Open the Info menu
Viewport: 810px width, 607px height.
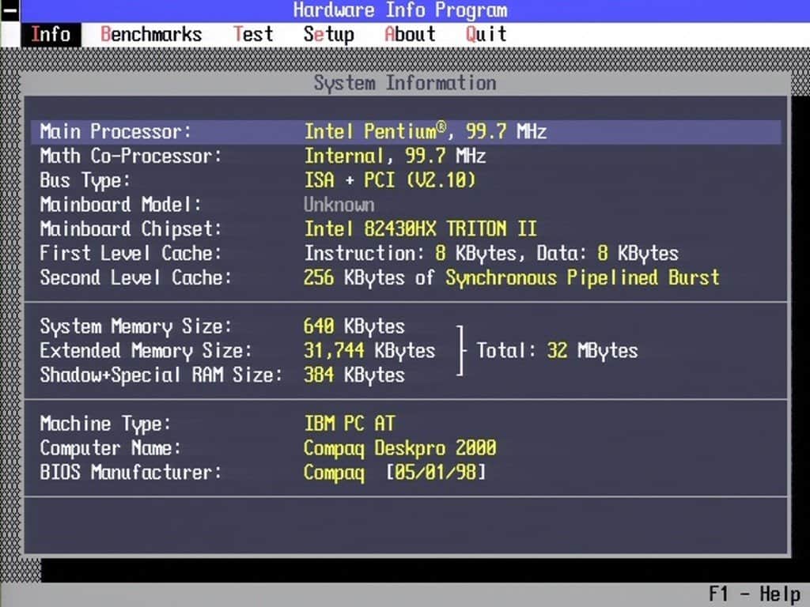(51, 35)
